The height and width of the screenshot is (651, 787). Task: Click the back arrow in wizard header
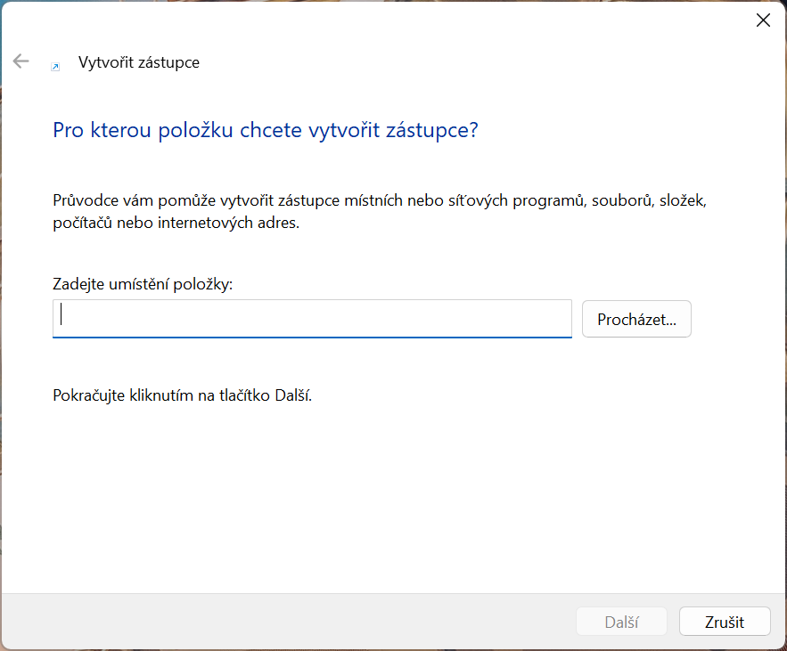pos(21,61)
